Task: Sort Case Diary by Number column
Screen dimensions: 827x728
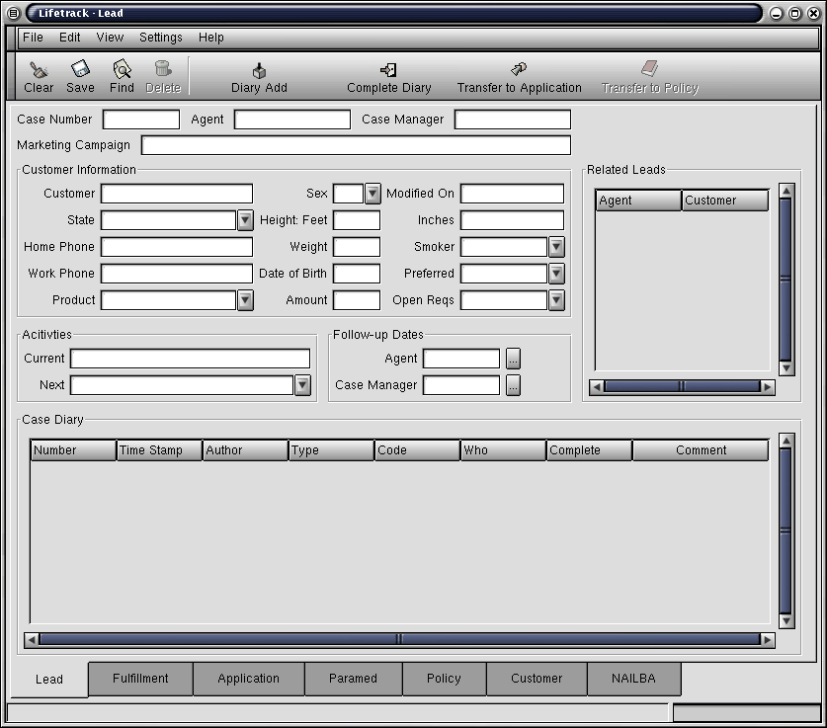Action: (73, 450)
